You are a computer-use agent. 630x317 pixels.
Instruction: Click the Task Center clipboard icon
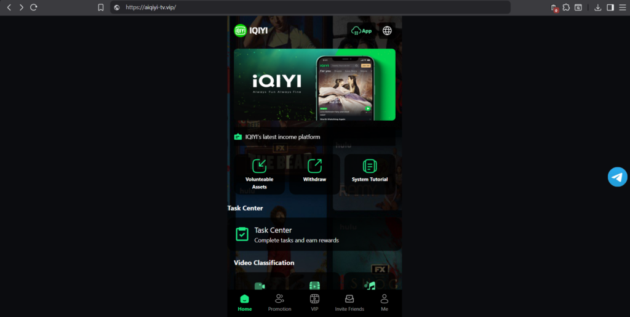pyautogui.click(x=242, y=235)
